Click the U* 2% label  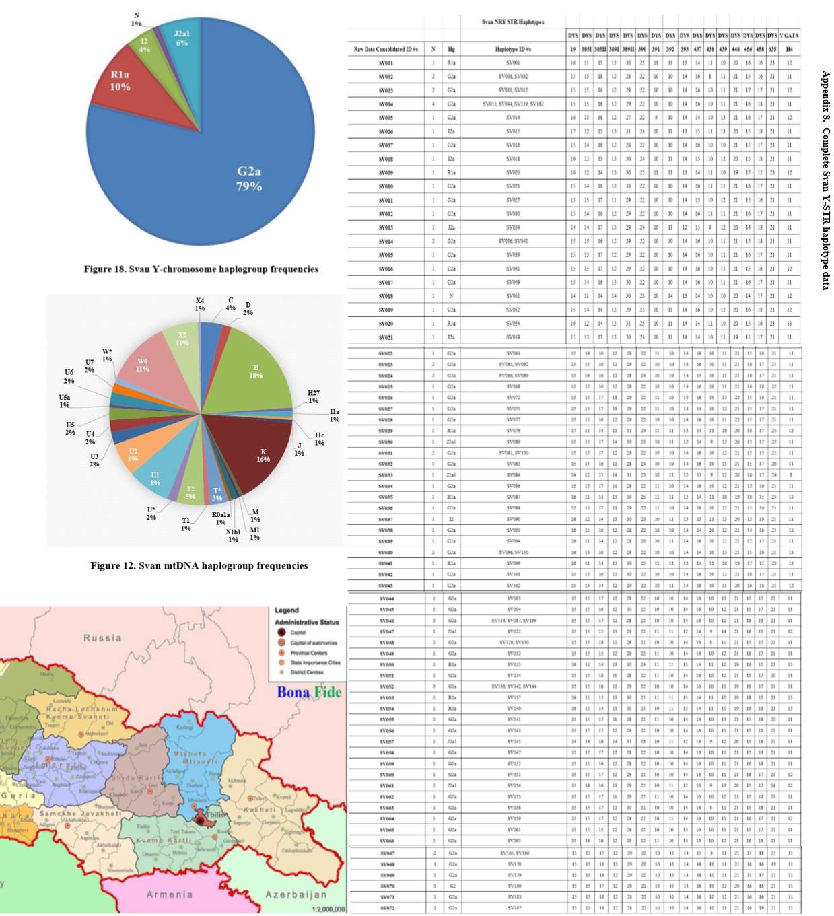151,513
